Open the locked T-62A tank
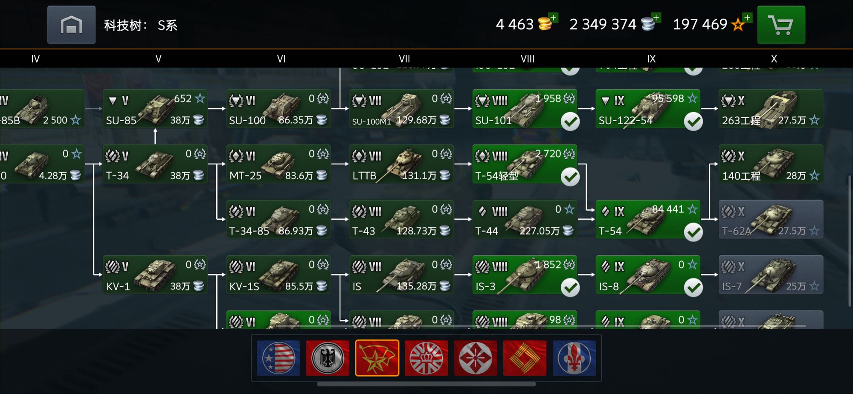Image resolution: width=853 pixels, height=394 pixels. pyautogui.click(x=771, y=220)
